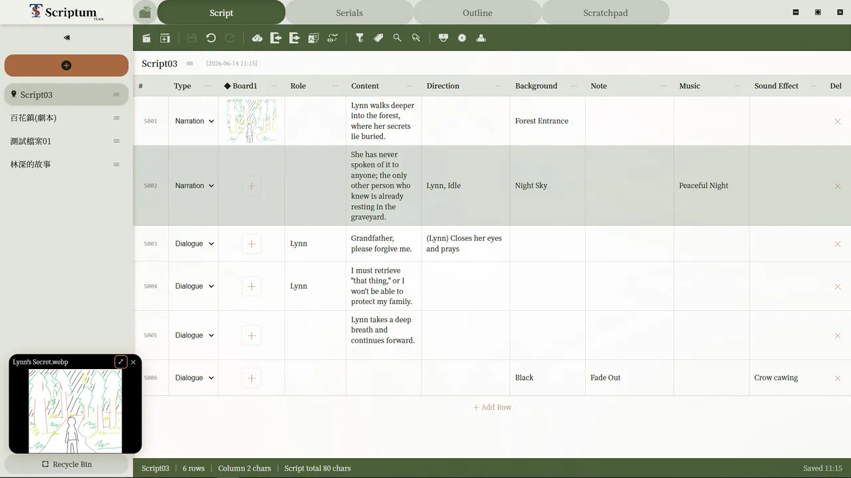Screen dimensions: 851x478
Task: Click the translate language icon
Action: tap(313, 39)
